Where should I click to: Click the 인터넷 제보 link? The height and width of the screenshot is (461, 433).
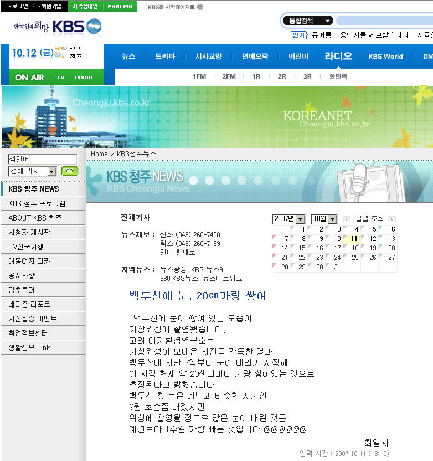click(x=177, y=253)
